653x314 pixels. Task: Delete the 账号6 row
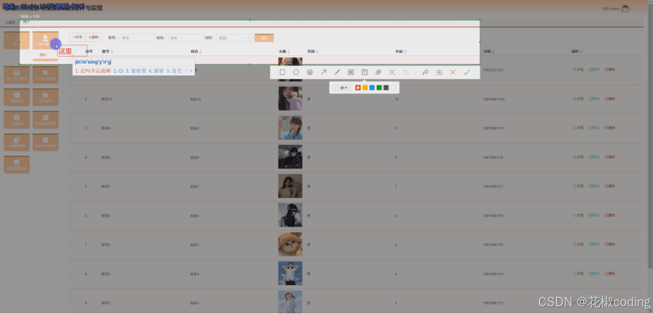pyautogui.click(x=610, y=216)
